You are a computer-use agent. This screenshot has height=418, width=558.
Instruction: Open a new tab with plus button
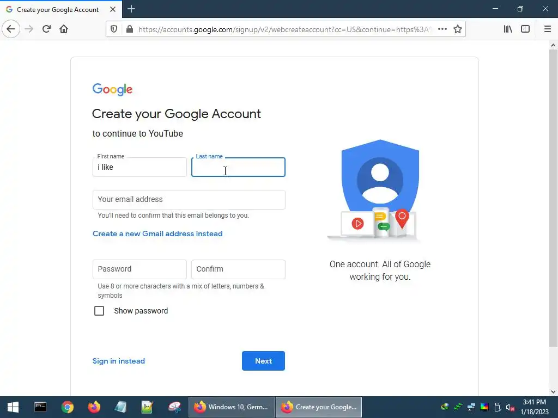(131, 9)
